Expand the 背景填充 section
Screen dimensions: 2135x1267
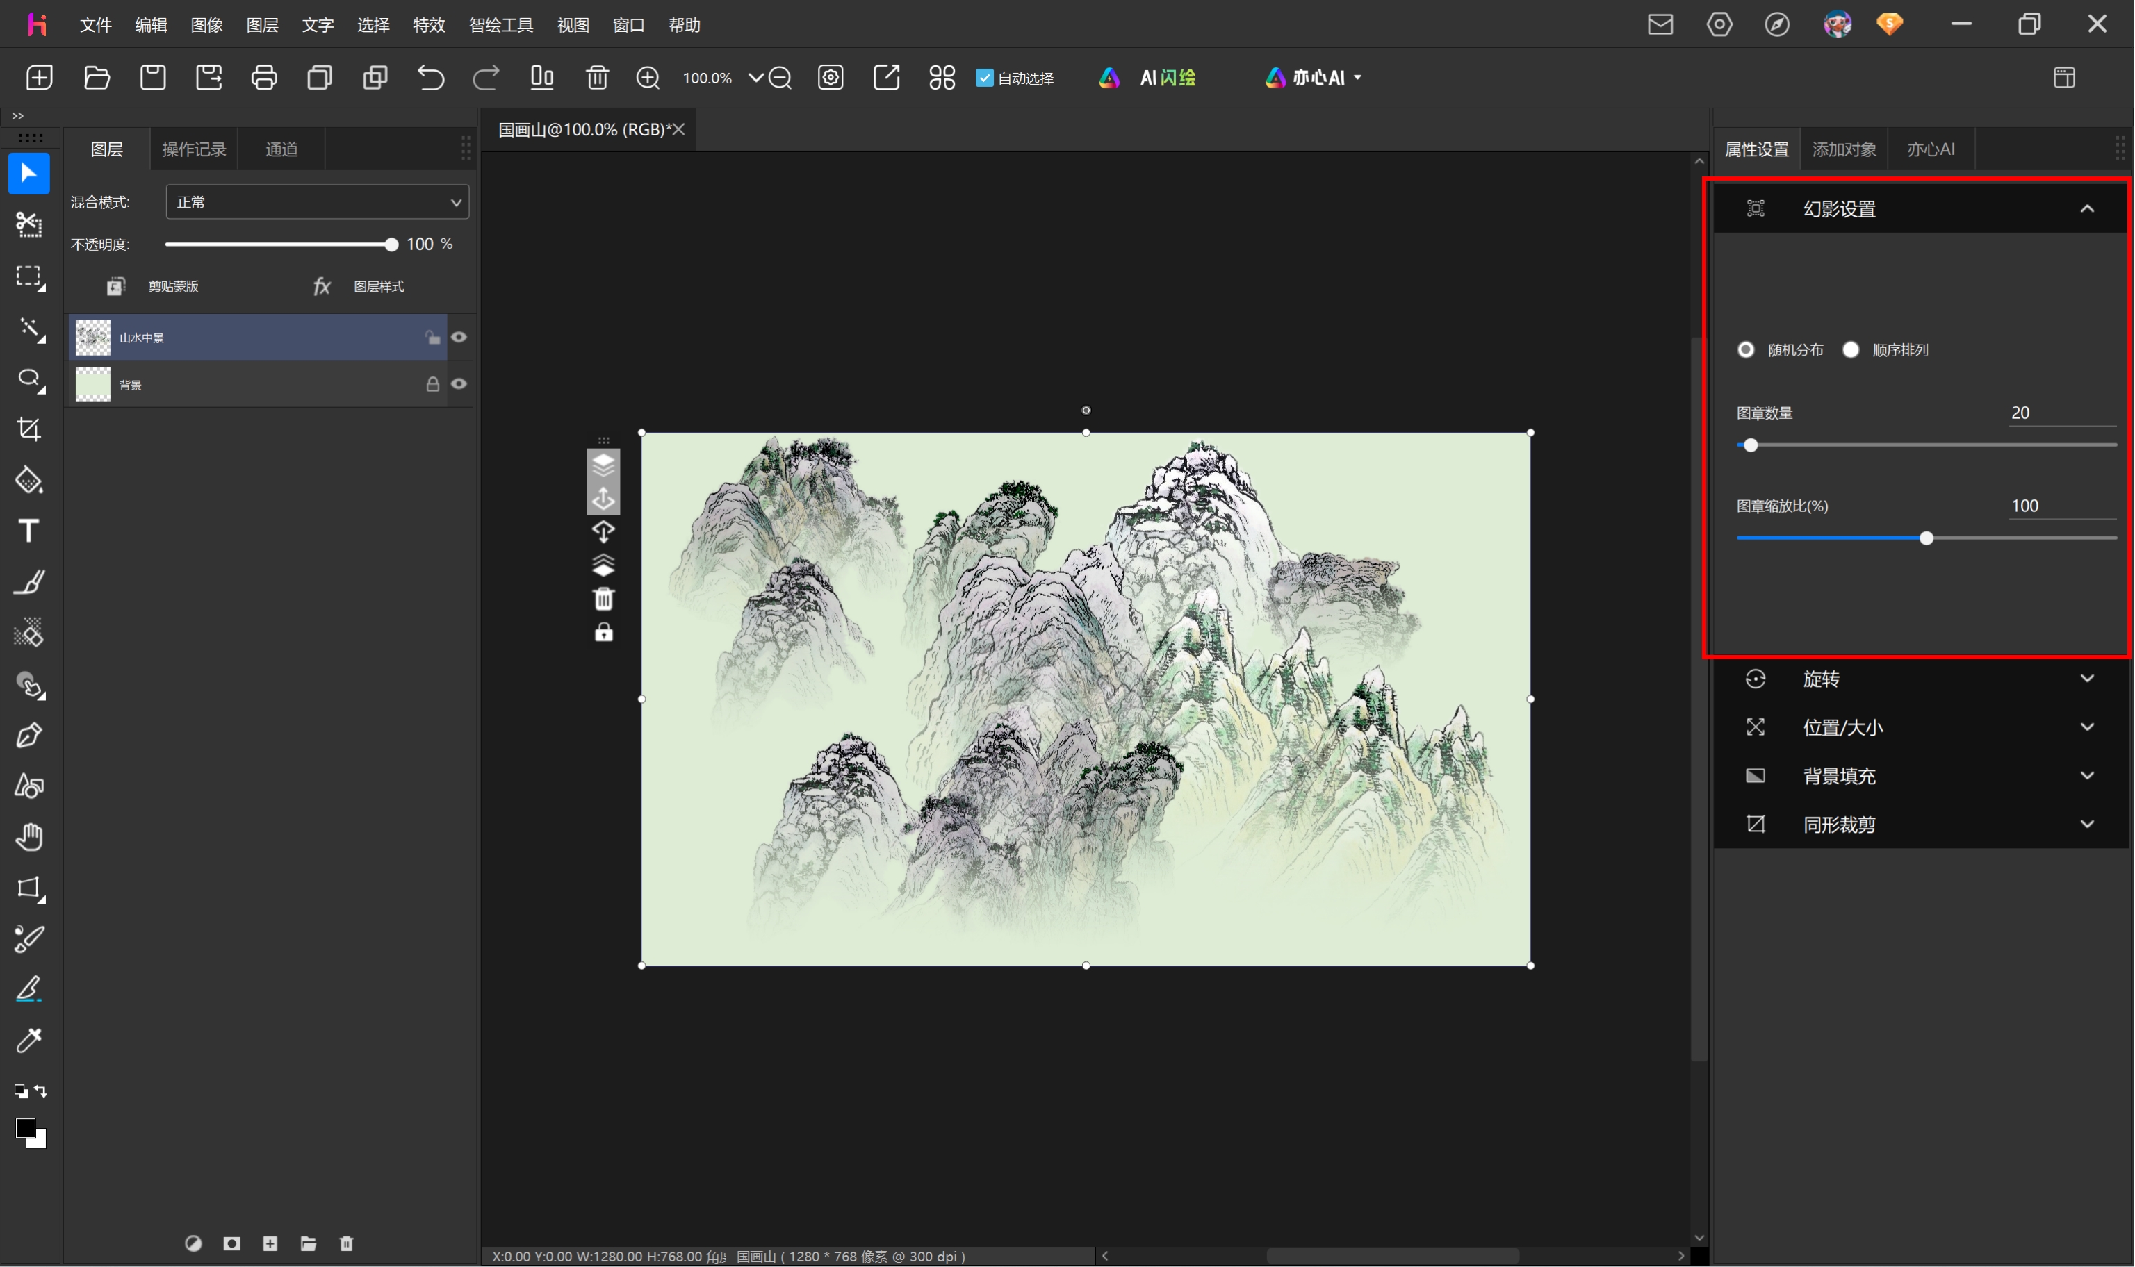coord(2087,776)
